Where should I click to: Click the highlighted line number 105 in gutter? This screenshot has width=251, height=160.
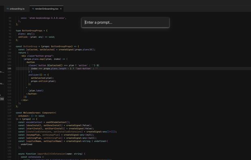point(9,69)
